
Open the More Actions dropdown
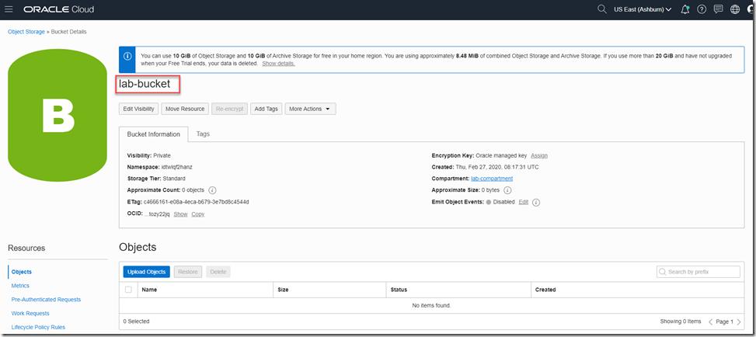[310, 109]
